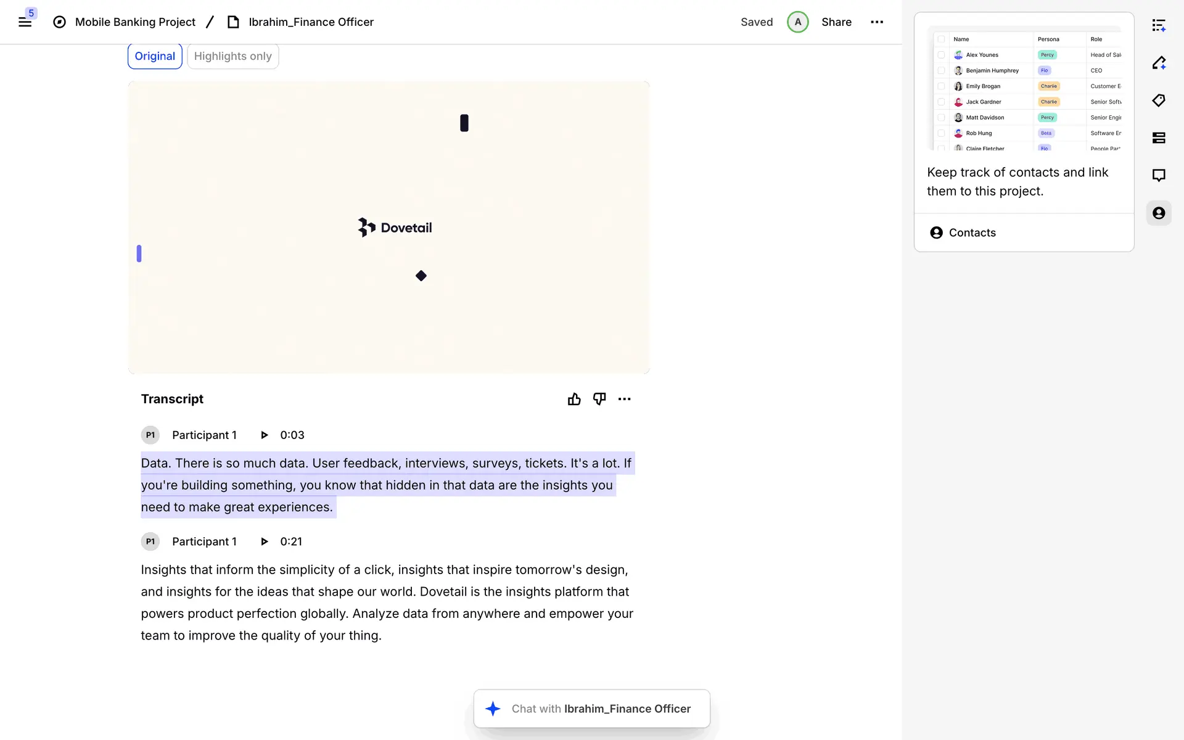Open the hamburger navigation menu

point(25,22)
